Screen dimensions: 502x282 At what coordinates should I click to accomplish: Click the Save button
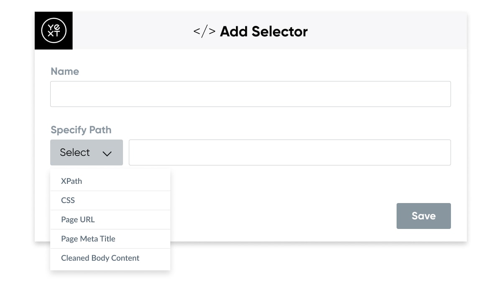[424, 216]
